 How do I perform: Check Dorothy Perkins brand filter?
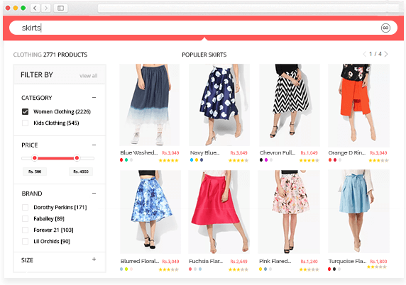[25, 207]
